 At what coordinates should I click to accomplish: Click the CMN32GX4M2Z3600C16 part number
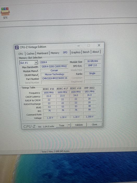55,78
